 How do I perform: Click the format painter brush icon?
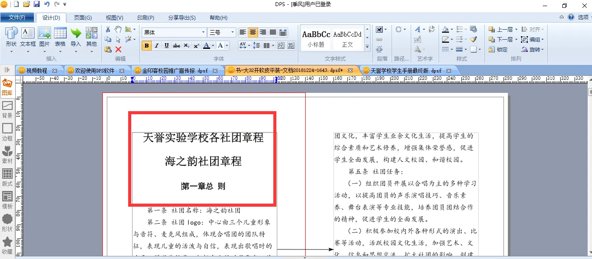tap(473, 39)
